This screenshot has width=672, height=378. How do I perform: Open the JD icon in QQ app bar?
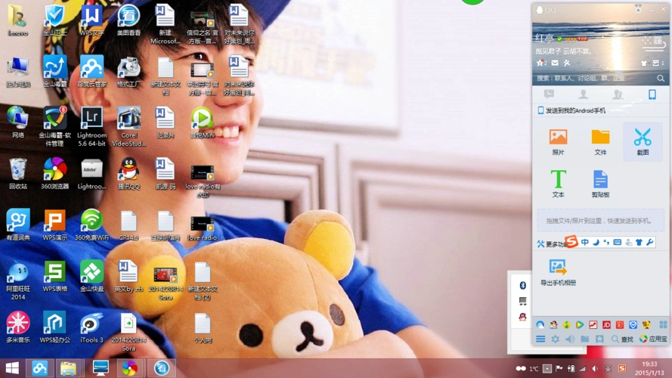tap(606, 325)
